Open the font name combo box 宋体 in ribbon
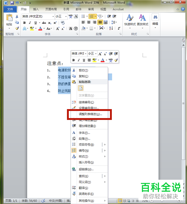 38,16
